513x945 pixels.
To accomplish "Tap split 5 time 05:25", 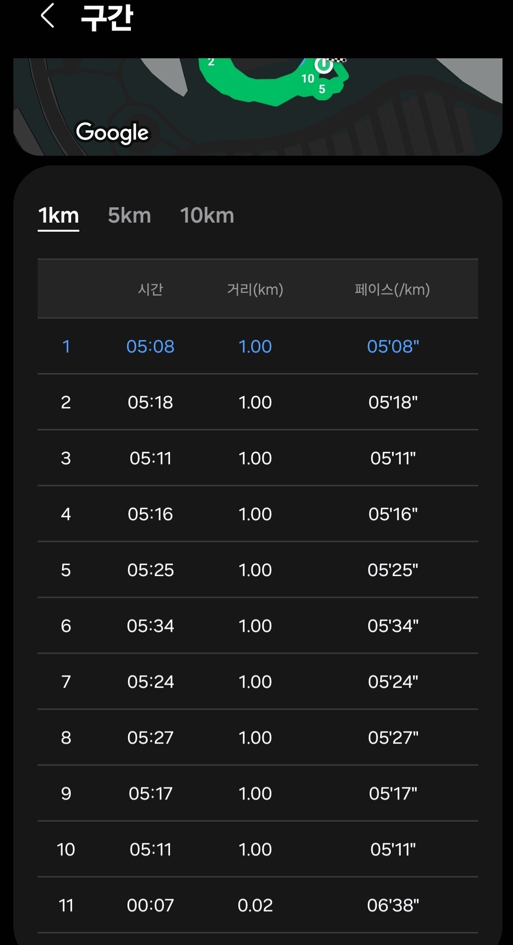I will click(150, 570).
